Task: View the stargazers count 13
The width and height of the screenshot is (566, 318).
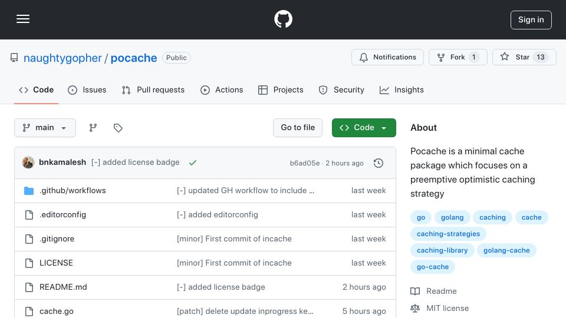Action: 541,57
